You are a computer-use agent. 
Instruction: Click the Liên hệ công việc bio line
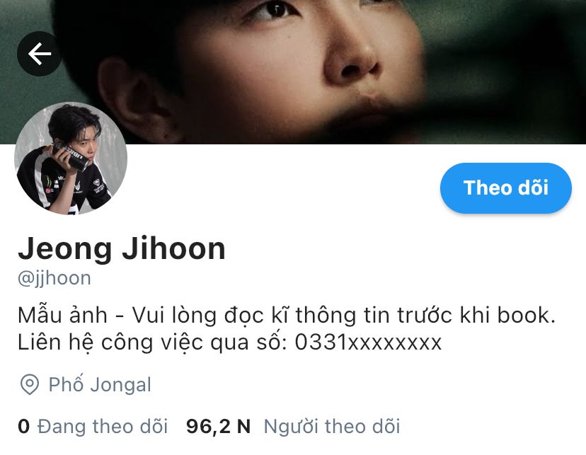click(x=229, y=342)
